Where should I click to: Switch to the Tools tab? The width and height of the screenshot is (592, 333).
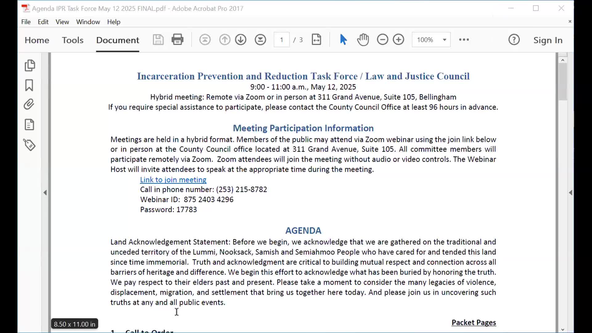(x=72, y=40)
